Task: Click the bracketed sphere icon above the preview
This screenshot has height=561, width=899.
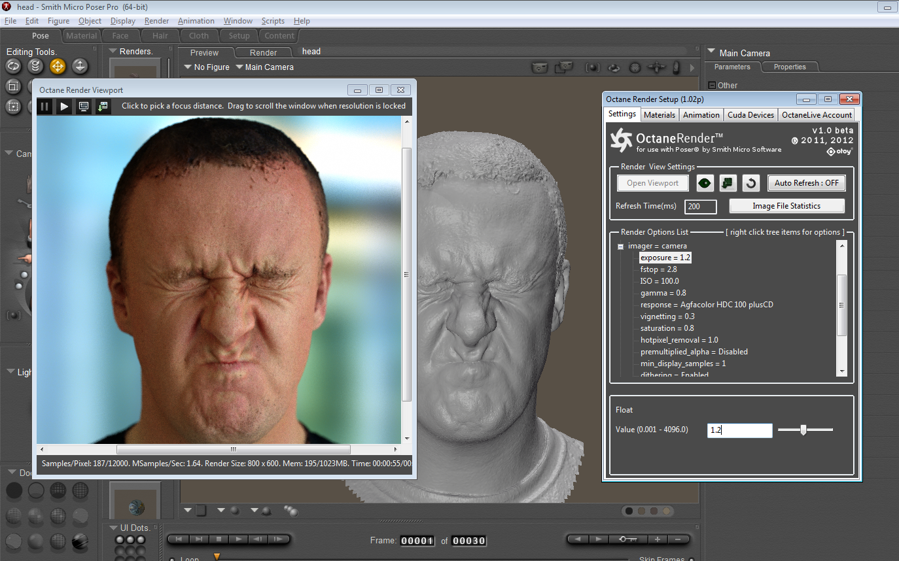Action: (x=592, y=67)
